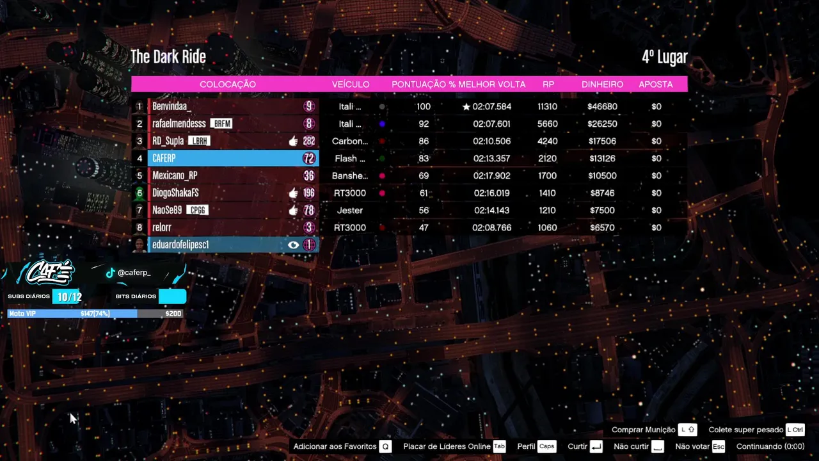Open the Perfil option

(x=527, y=446)
